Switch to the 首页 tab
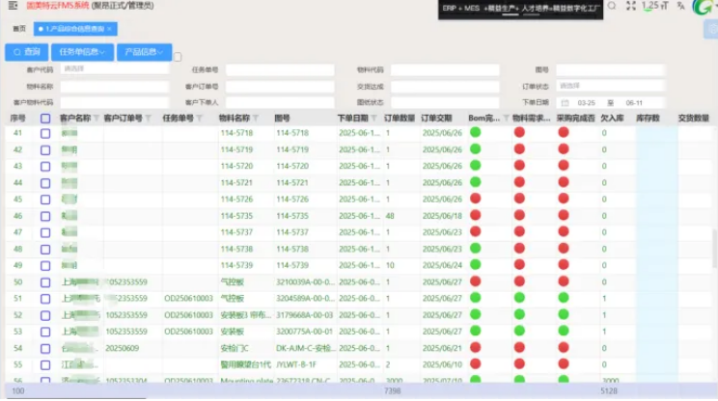718x401 pixels. tap(19, 29)
